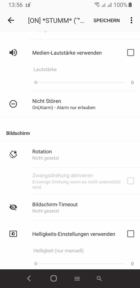This screenshot has height=288, width=140.
Task: Open the Nicht Stören mode options
Action: [70, 104]
